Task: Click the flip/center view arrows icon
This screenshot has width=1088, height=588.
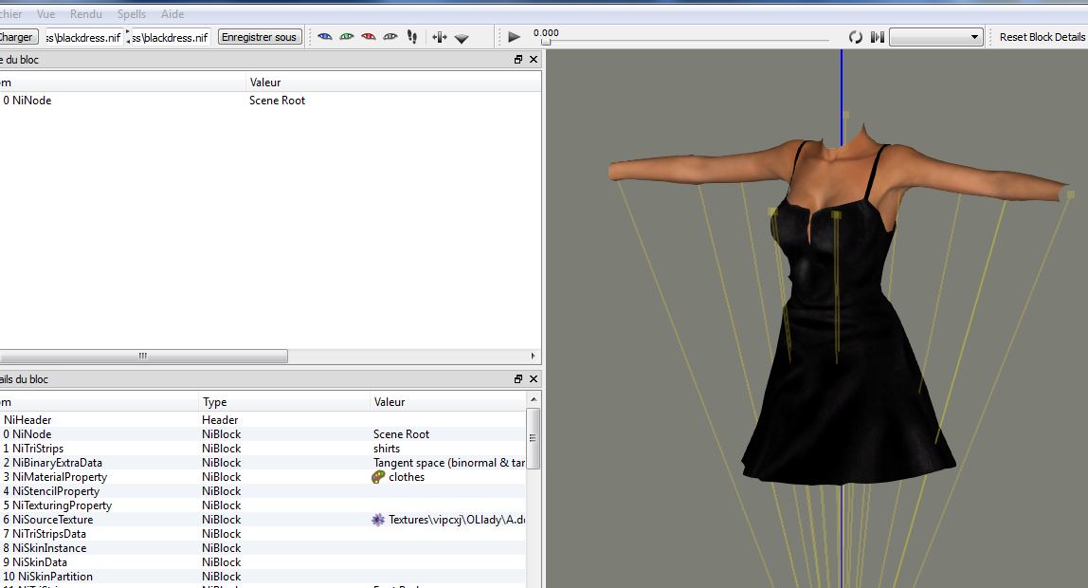Action: coord(439,37)
